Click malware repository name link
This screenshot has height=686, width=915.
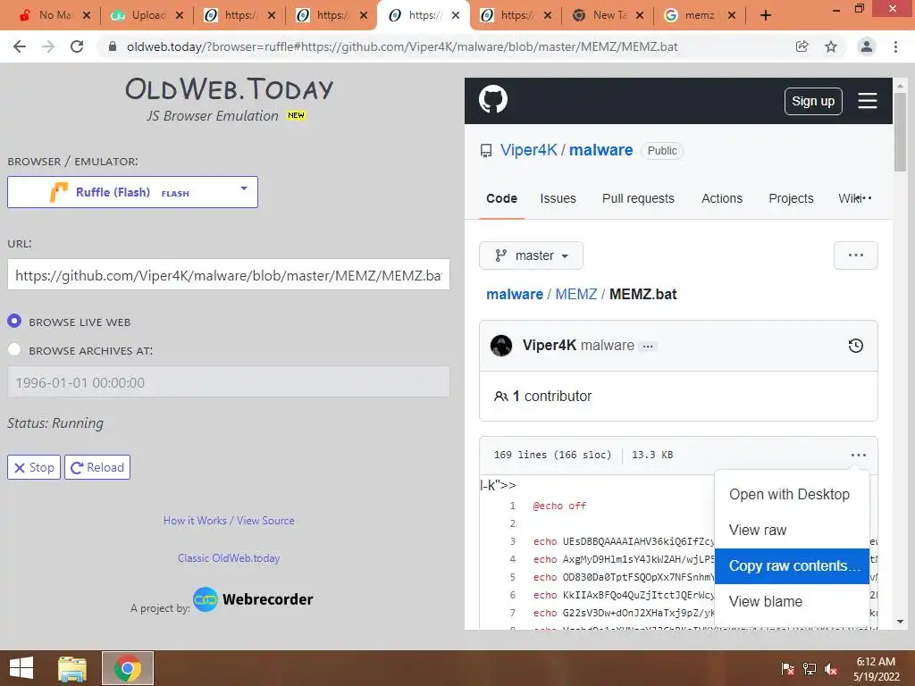[600, 150]
